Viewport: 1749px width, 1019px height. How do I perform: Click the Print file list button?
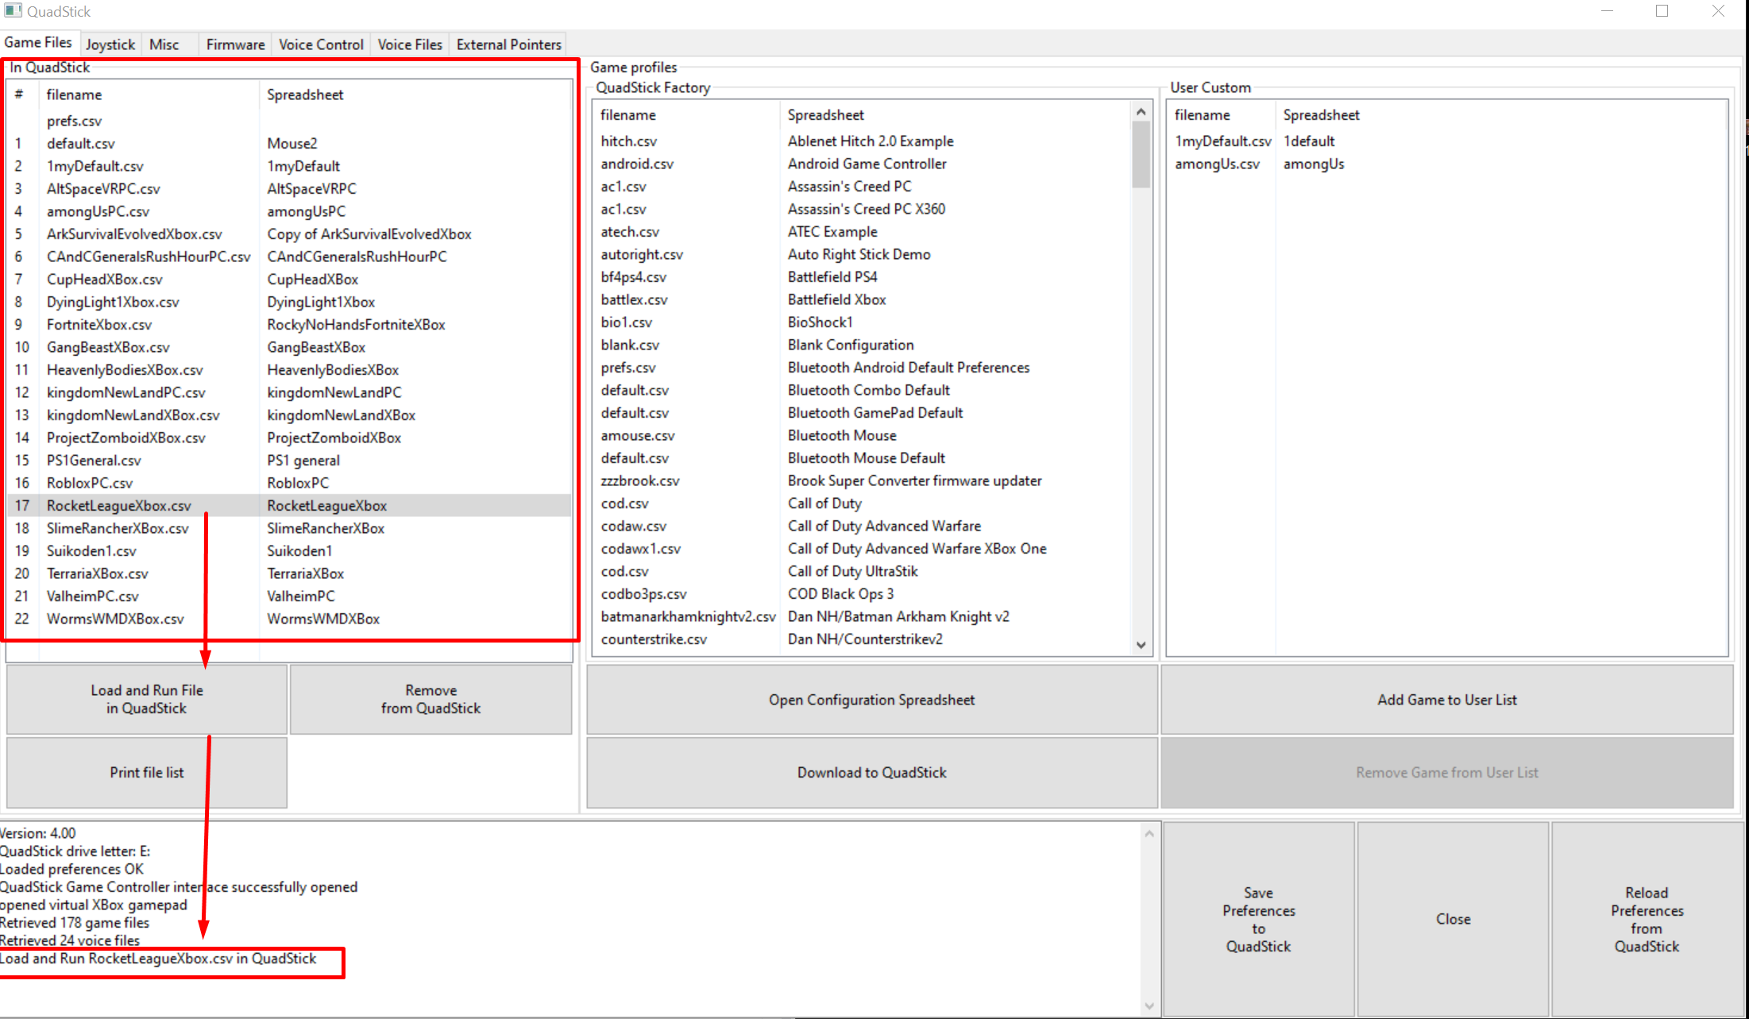(x=147, y=772)
